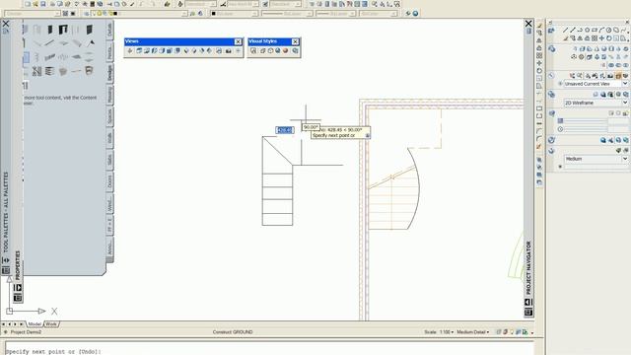The height and width of the screenshot is (355, 631).
Task: Apply 2D Wireframe visual style icon
Action: (x=253, y=51)
